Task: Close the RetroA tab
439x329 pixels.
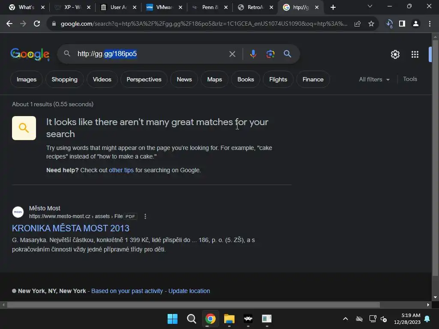Action: coord(271,8)
